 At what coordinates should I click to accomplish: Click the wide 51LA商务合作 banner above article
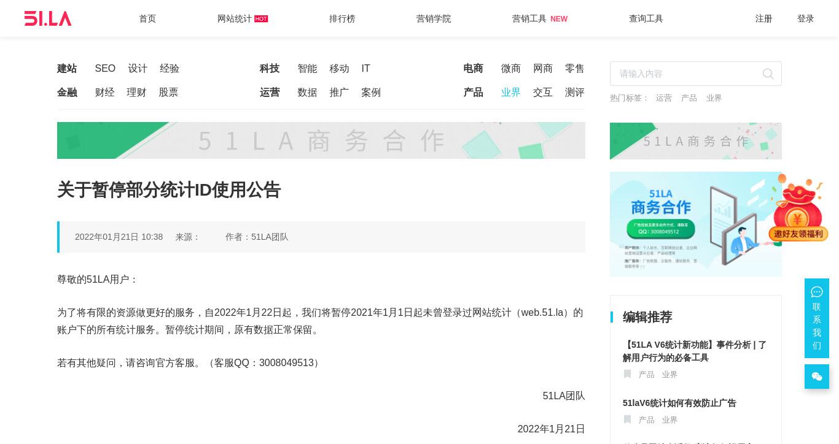pyautogui.click(x=321, y=140)
